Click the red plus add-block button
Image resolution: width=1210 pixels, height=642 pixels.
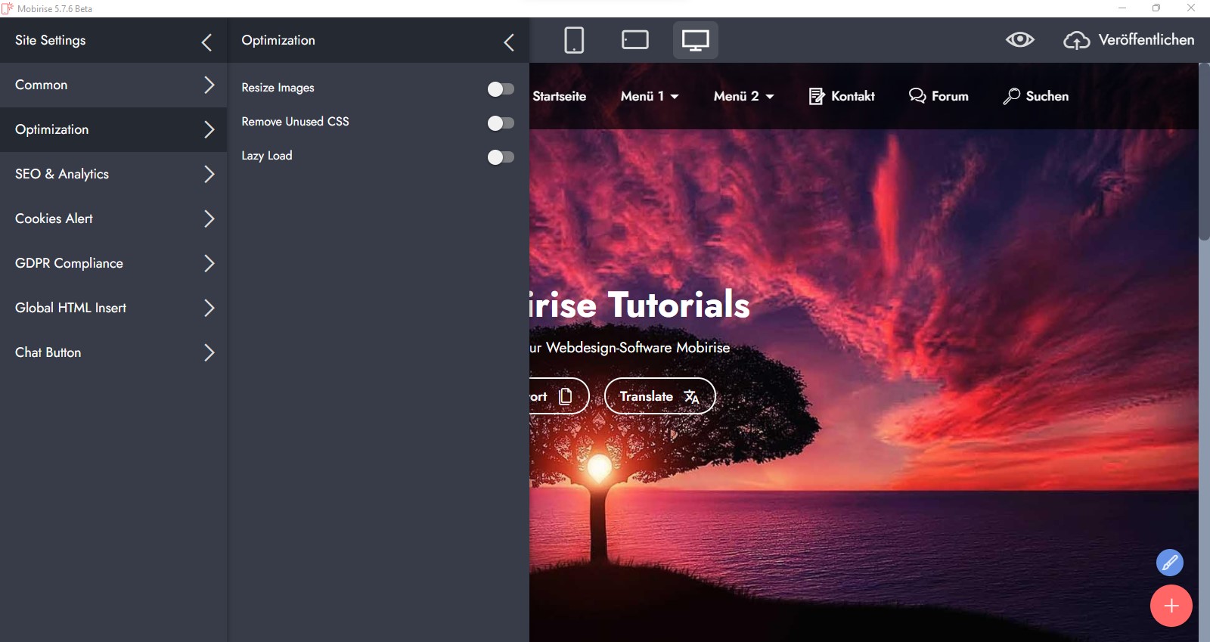[x=1171, y=606]
